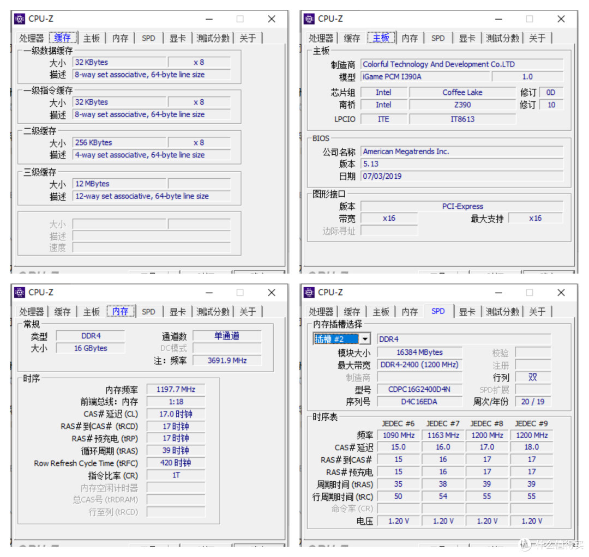The width and height of the screenshot is (589, 557).
Task: Open 关于 tab in the mainboard window
Action: 538,38
